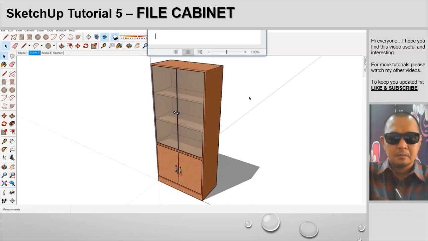
Task: Click the Previous view tool in left toolbar
Action: 12,183
